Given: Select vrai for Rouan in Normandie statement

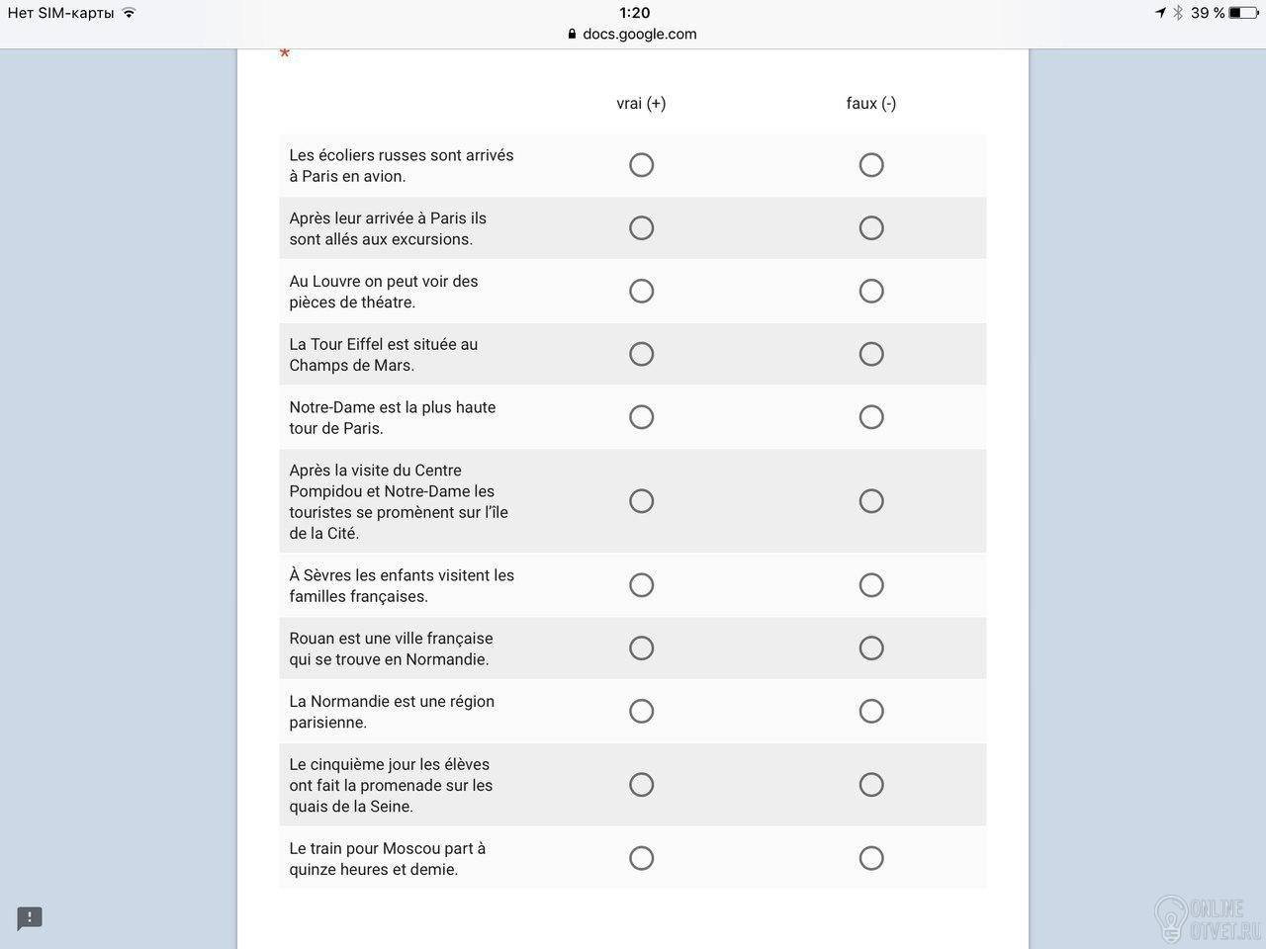Looking at the screenshot, I should (x=641, y=648).
